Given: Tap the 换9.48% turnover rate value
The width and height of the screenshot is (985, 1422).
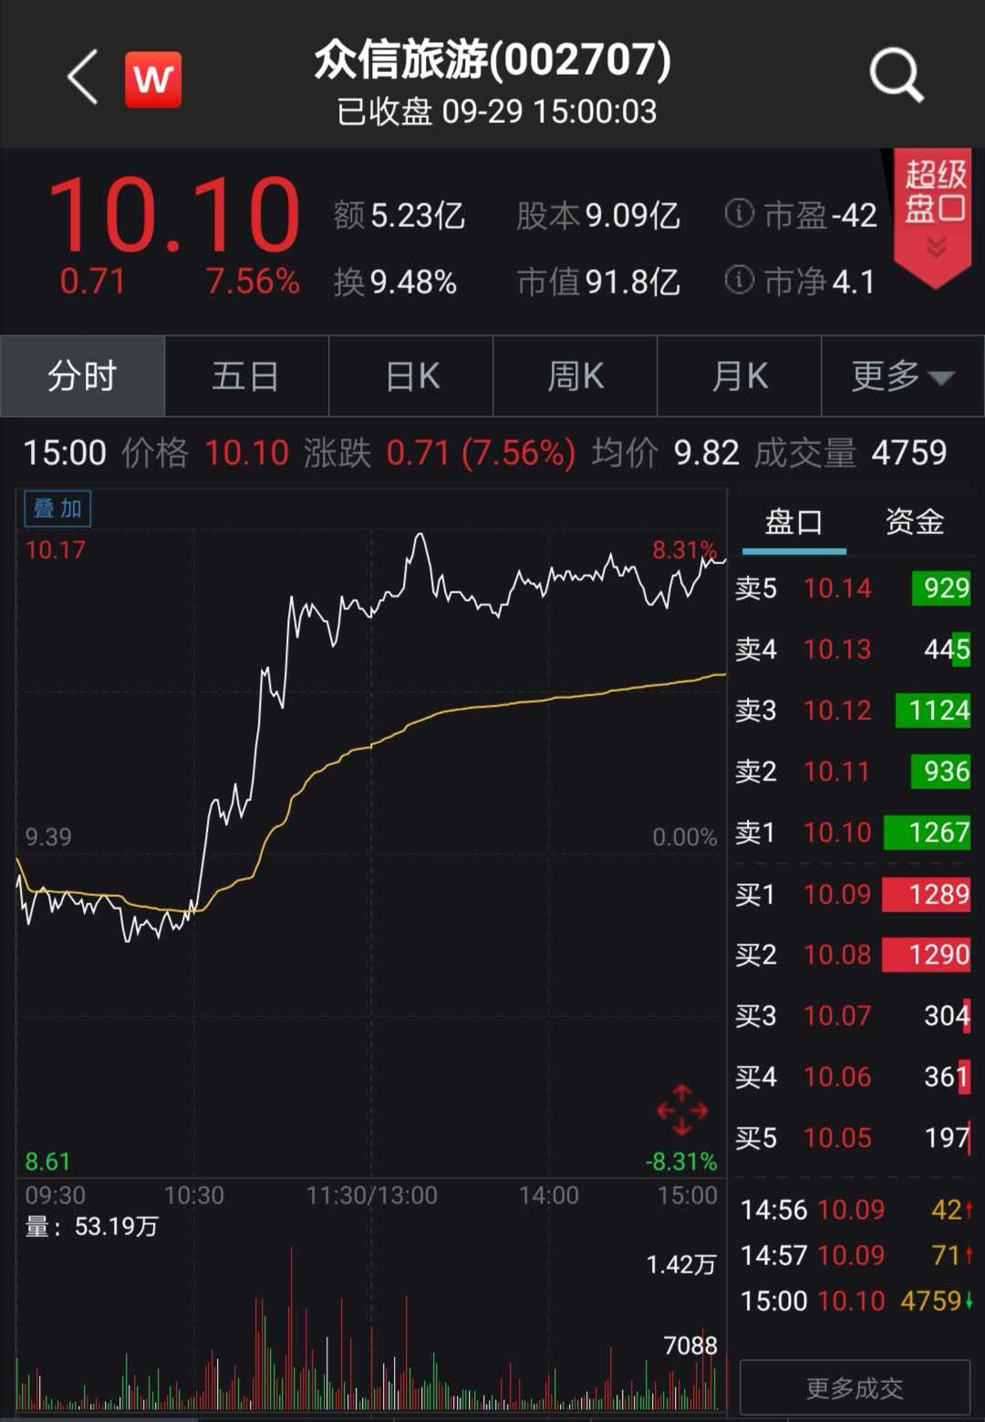Looking at the screenshot, I should [x=395, y=282].
